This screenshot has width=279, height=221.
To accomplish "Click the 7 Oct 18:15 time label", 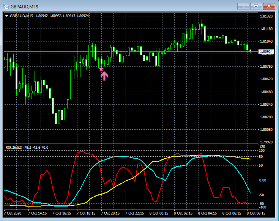I will tap(86, 213).
